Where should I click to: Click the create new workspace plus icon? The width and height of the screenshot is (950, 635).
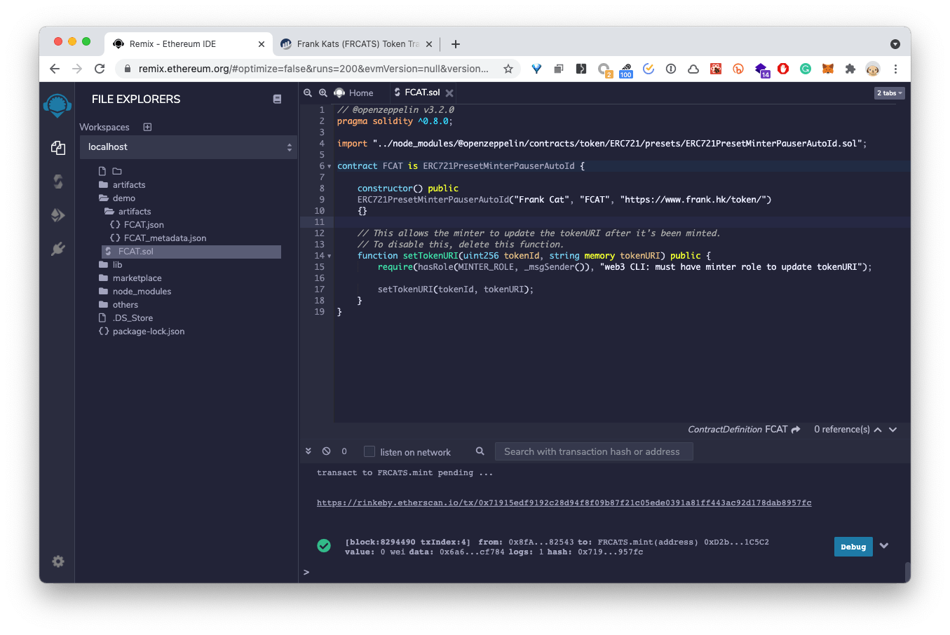[x=147, y=127]
